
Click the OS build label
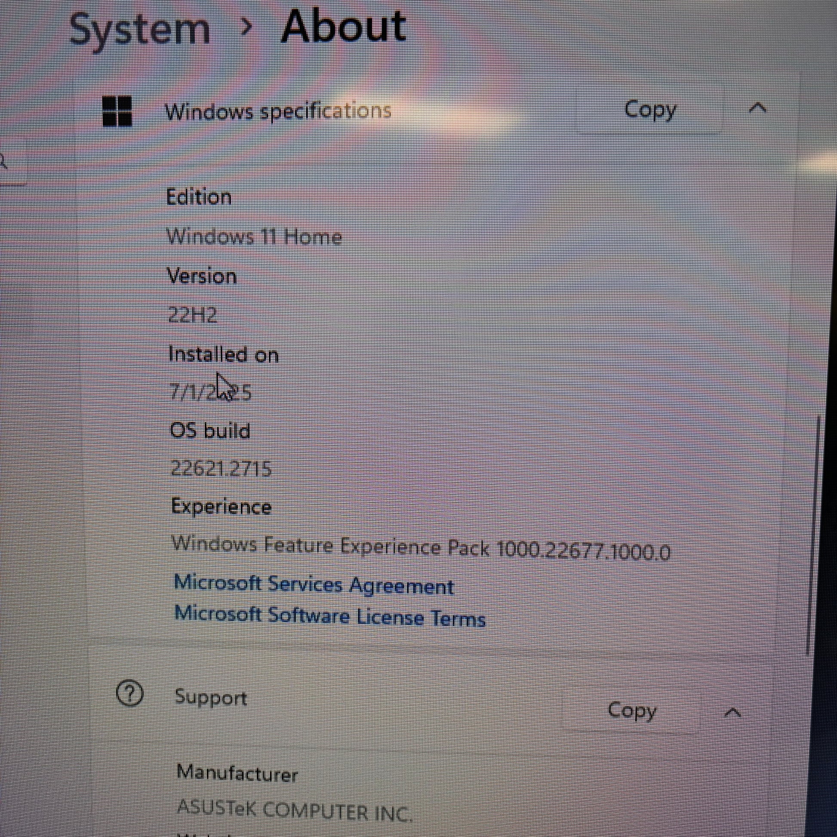(x=210, y=431)
